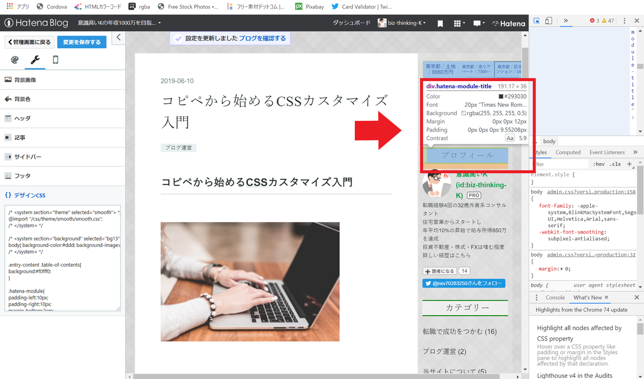Switch to the Computed tab
The image size is (644, 379).
(x=568, y=152)
